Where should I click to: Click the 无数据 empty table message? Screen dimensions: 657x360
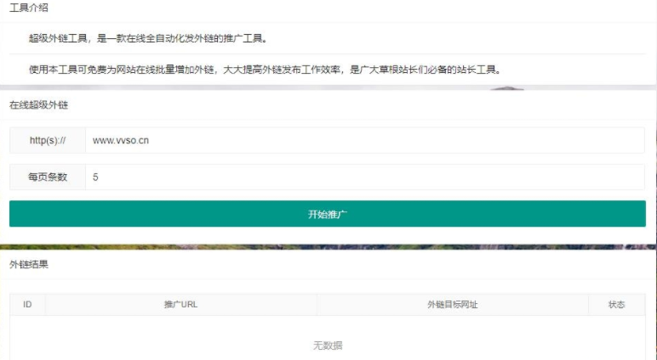point(328,346)
